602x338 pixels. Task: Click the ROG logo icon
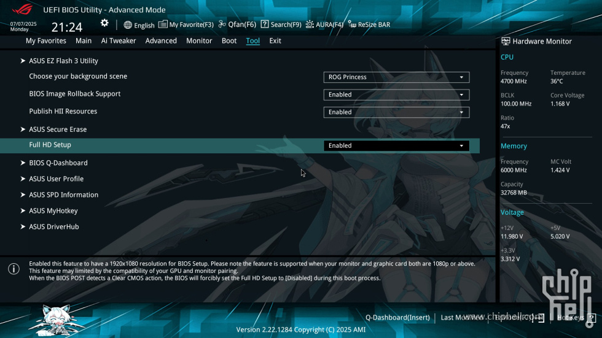click(x=22, y=9)
